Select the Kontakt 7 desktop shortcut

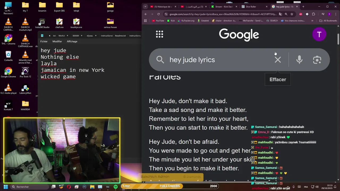point(8,105)
